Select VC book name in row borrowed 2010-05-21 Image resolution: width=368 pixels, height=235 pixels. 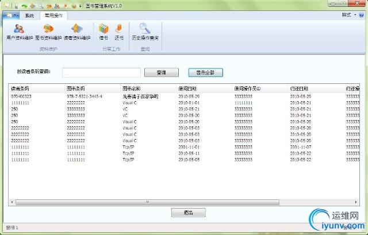click(x=125, y=109)
